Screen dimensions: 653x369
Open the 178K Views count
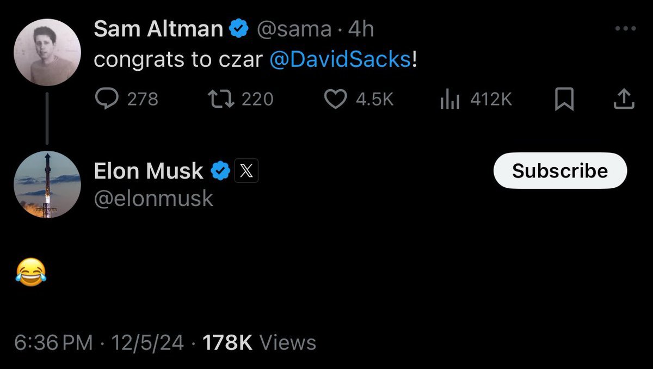[x=259, y=343]
